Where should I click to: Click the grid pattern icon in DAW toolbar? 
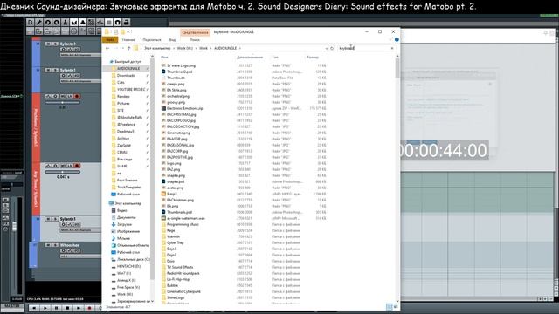91,23
